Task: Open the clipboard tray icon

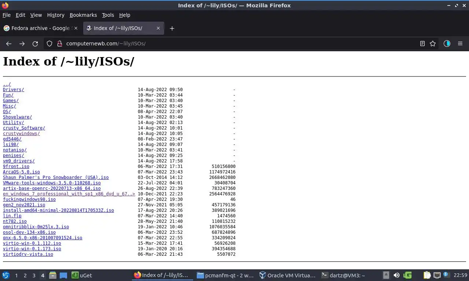Action: point(427,275)
